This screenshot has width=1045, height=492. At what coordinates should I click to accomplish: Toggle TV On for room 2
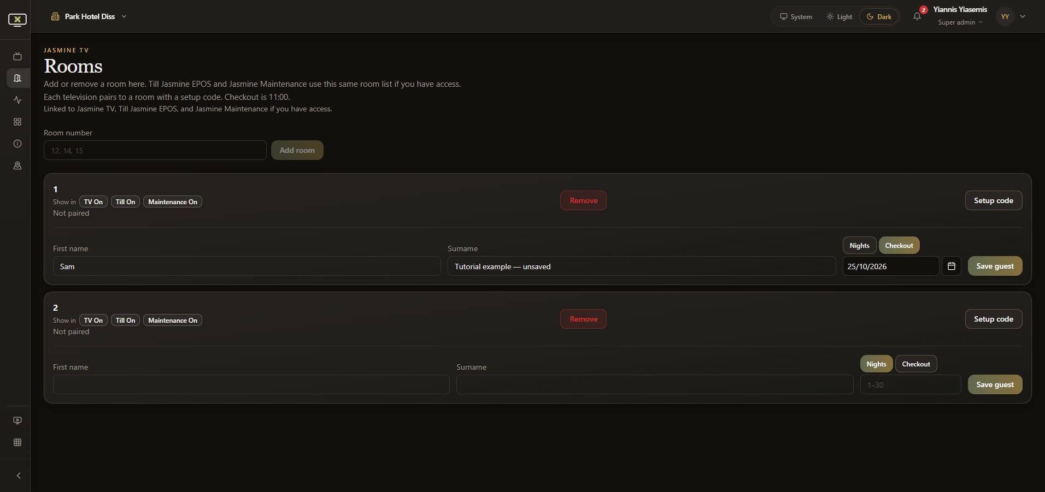93,321
